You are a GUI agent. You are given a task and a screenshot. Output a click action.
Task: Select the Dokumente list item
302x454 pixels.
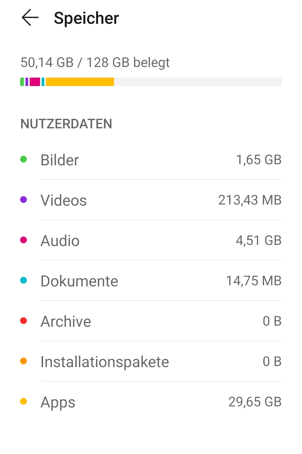(x=151, y=281)
